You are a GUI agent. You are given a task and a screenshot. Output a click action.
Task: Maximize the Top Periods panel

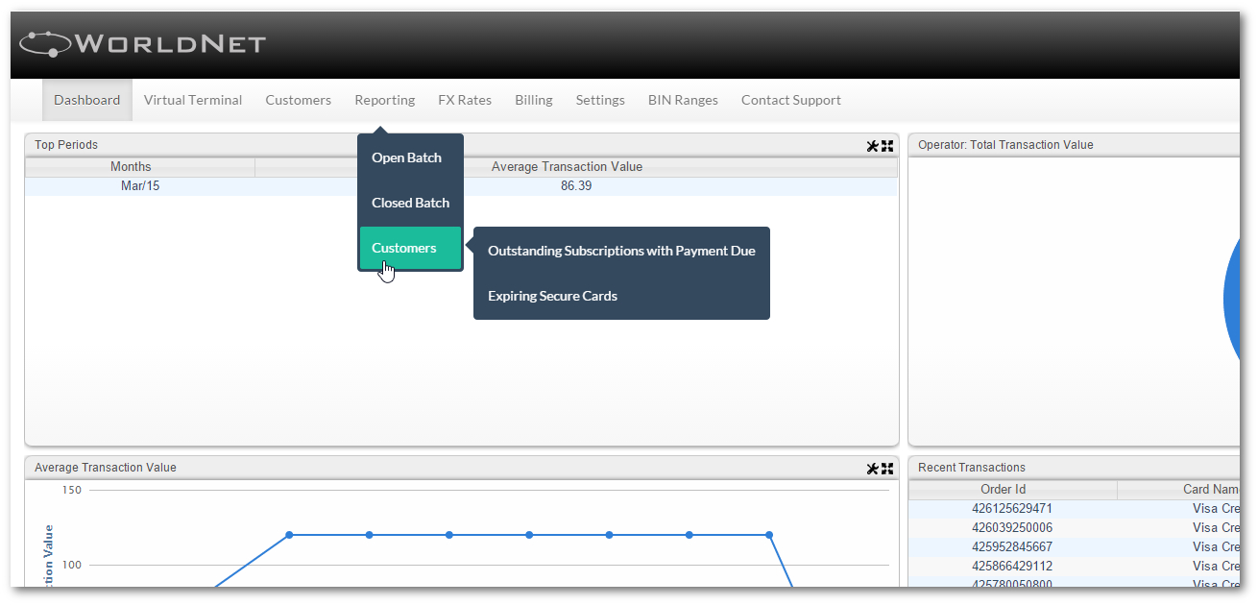point(887,146)
